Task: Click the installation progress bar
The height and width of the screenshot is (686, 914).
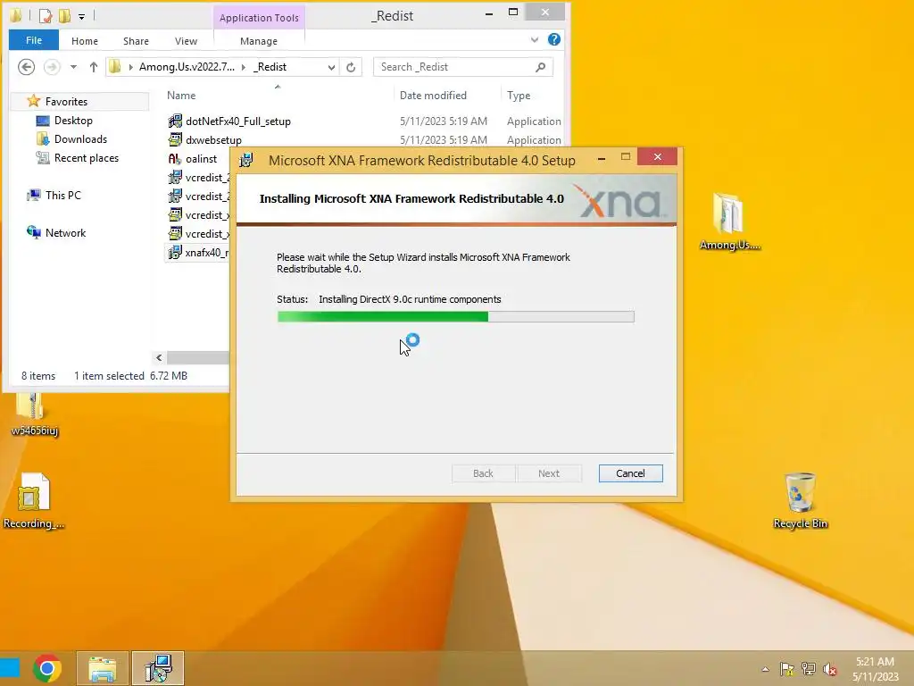Action: 455,317
